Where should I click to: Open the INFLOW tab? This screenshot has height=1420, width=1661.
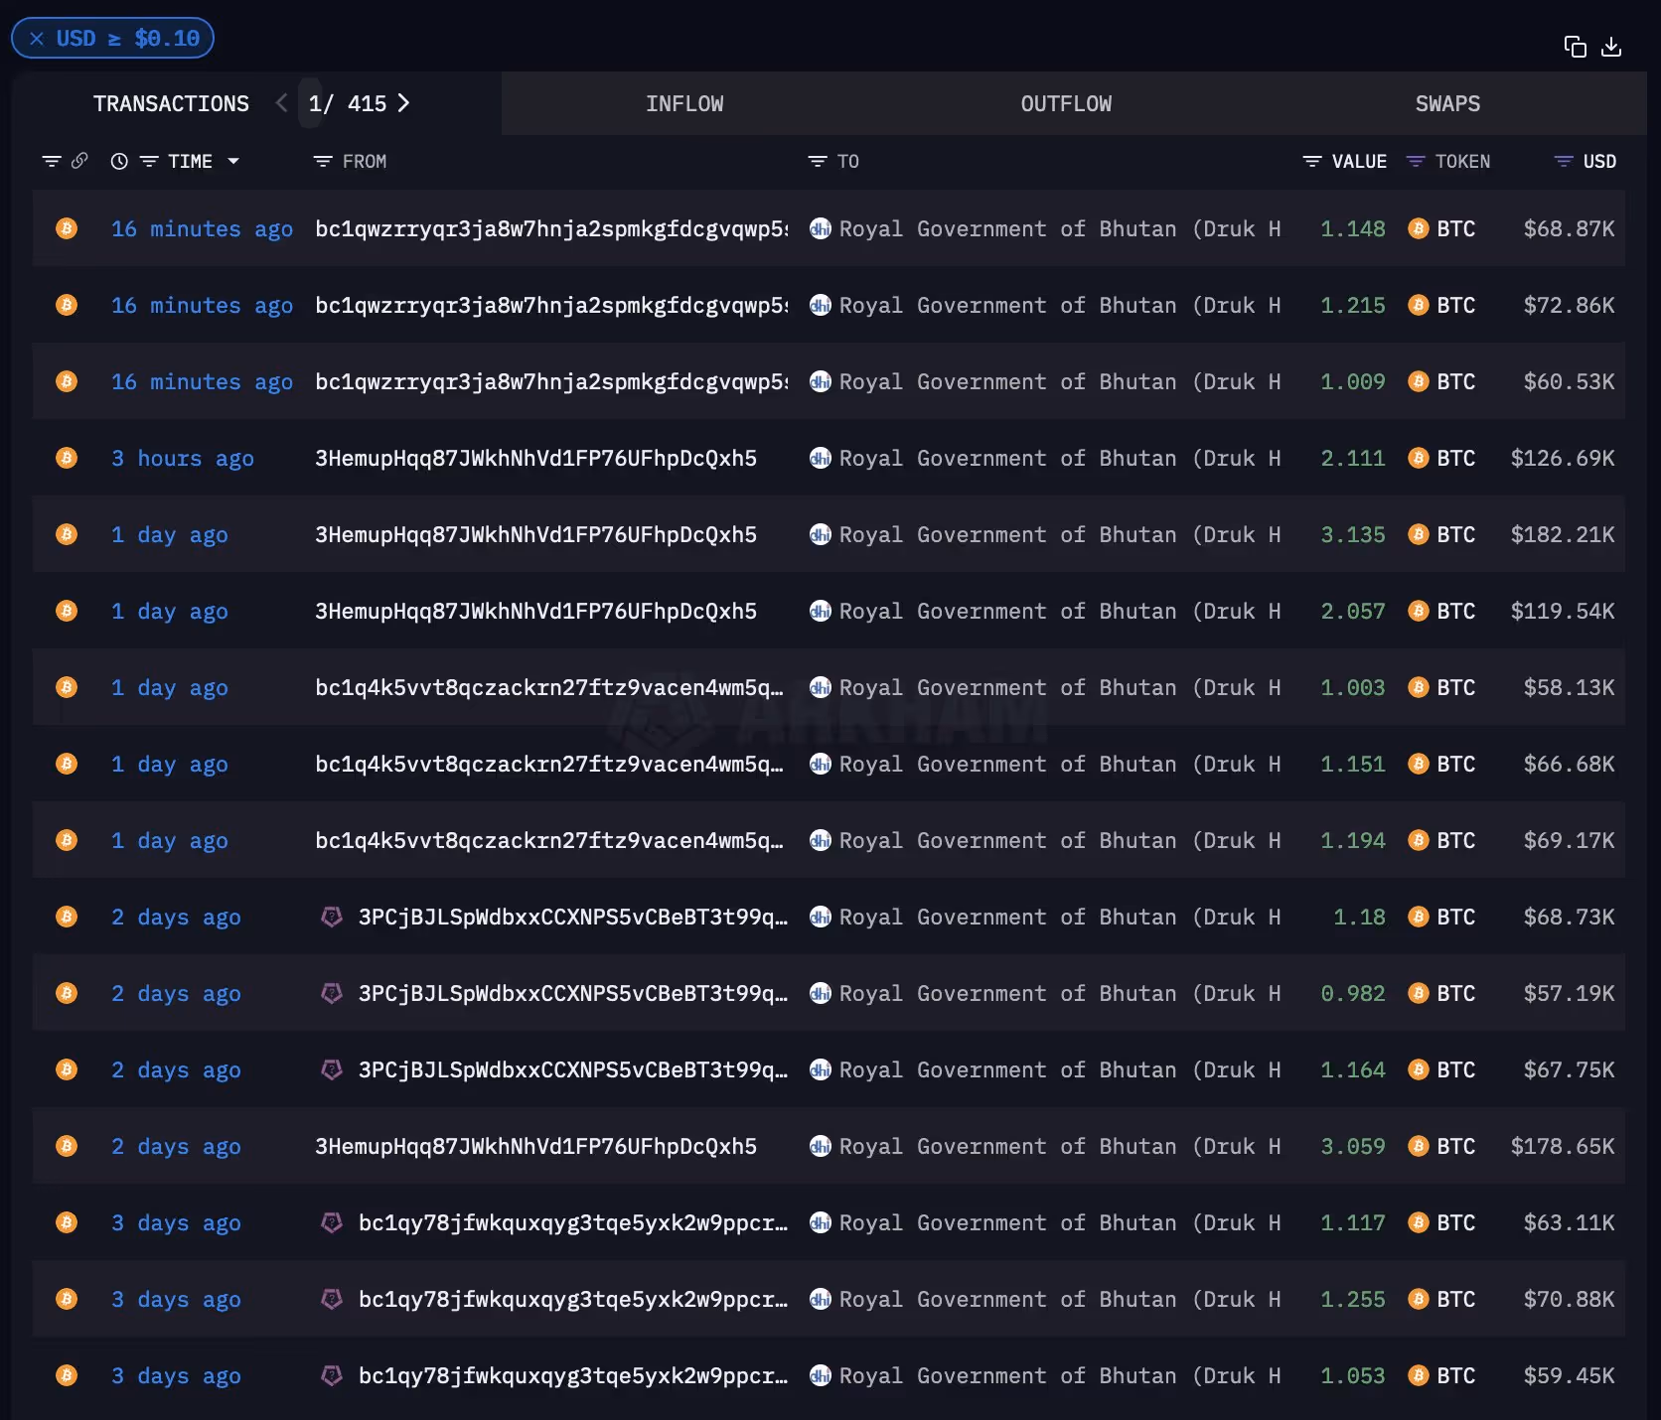[x=684, y=103]
